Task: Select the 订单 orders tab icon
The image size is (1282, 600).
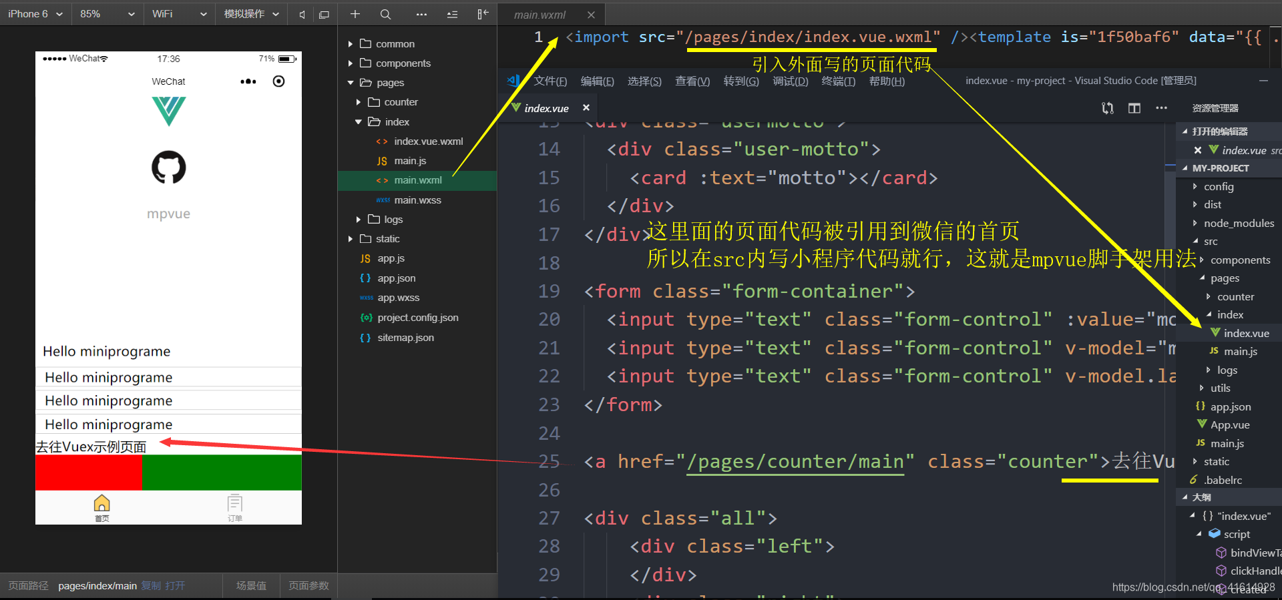Action: click(235, 508)
